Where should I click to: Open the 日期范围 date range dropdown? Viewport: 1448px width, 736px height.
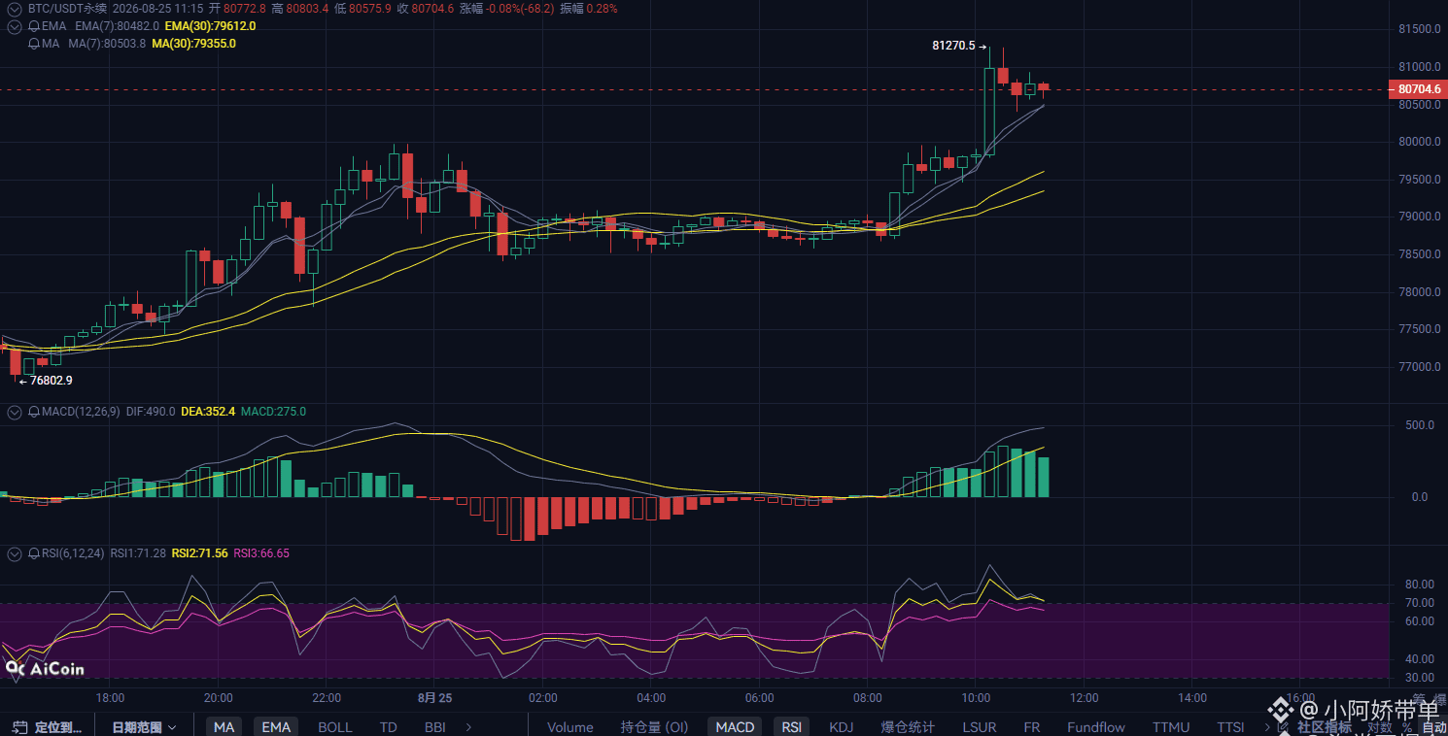click(144, 726)
